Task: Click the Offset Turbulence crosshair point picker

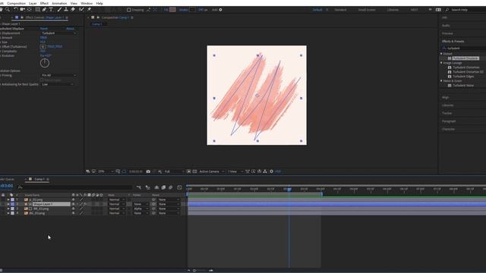Action: click(43, 47)
